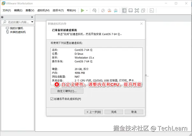Click the My Computer monitor icon
Viewport: 192px width, 136px height.
(x=7, y=28)
